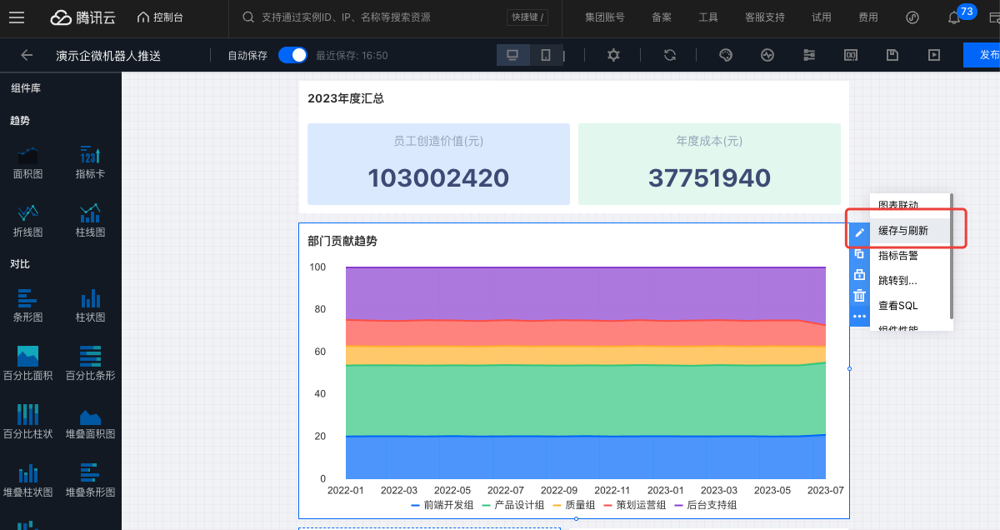Add a 指标卡 indicator card component
The image size is (1000, 530).
[90, 162]
